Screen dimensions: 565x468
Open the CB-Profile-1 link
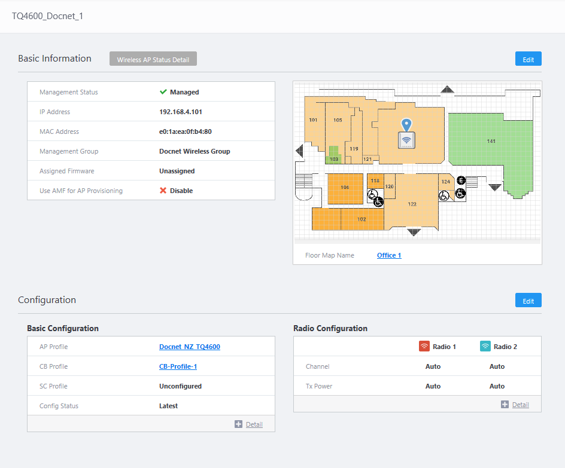click(x=178, y=366)
